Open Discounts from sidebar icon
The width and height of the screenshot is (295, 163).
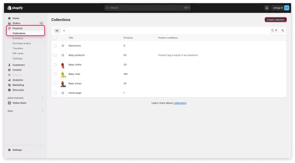9,90
